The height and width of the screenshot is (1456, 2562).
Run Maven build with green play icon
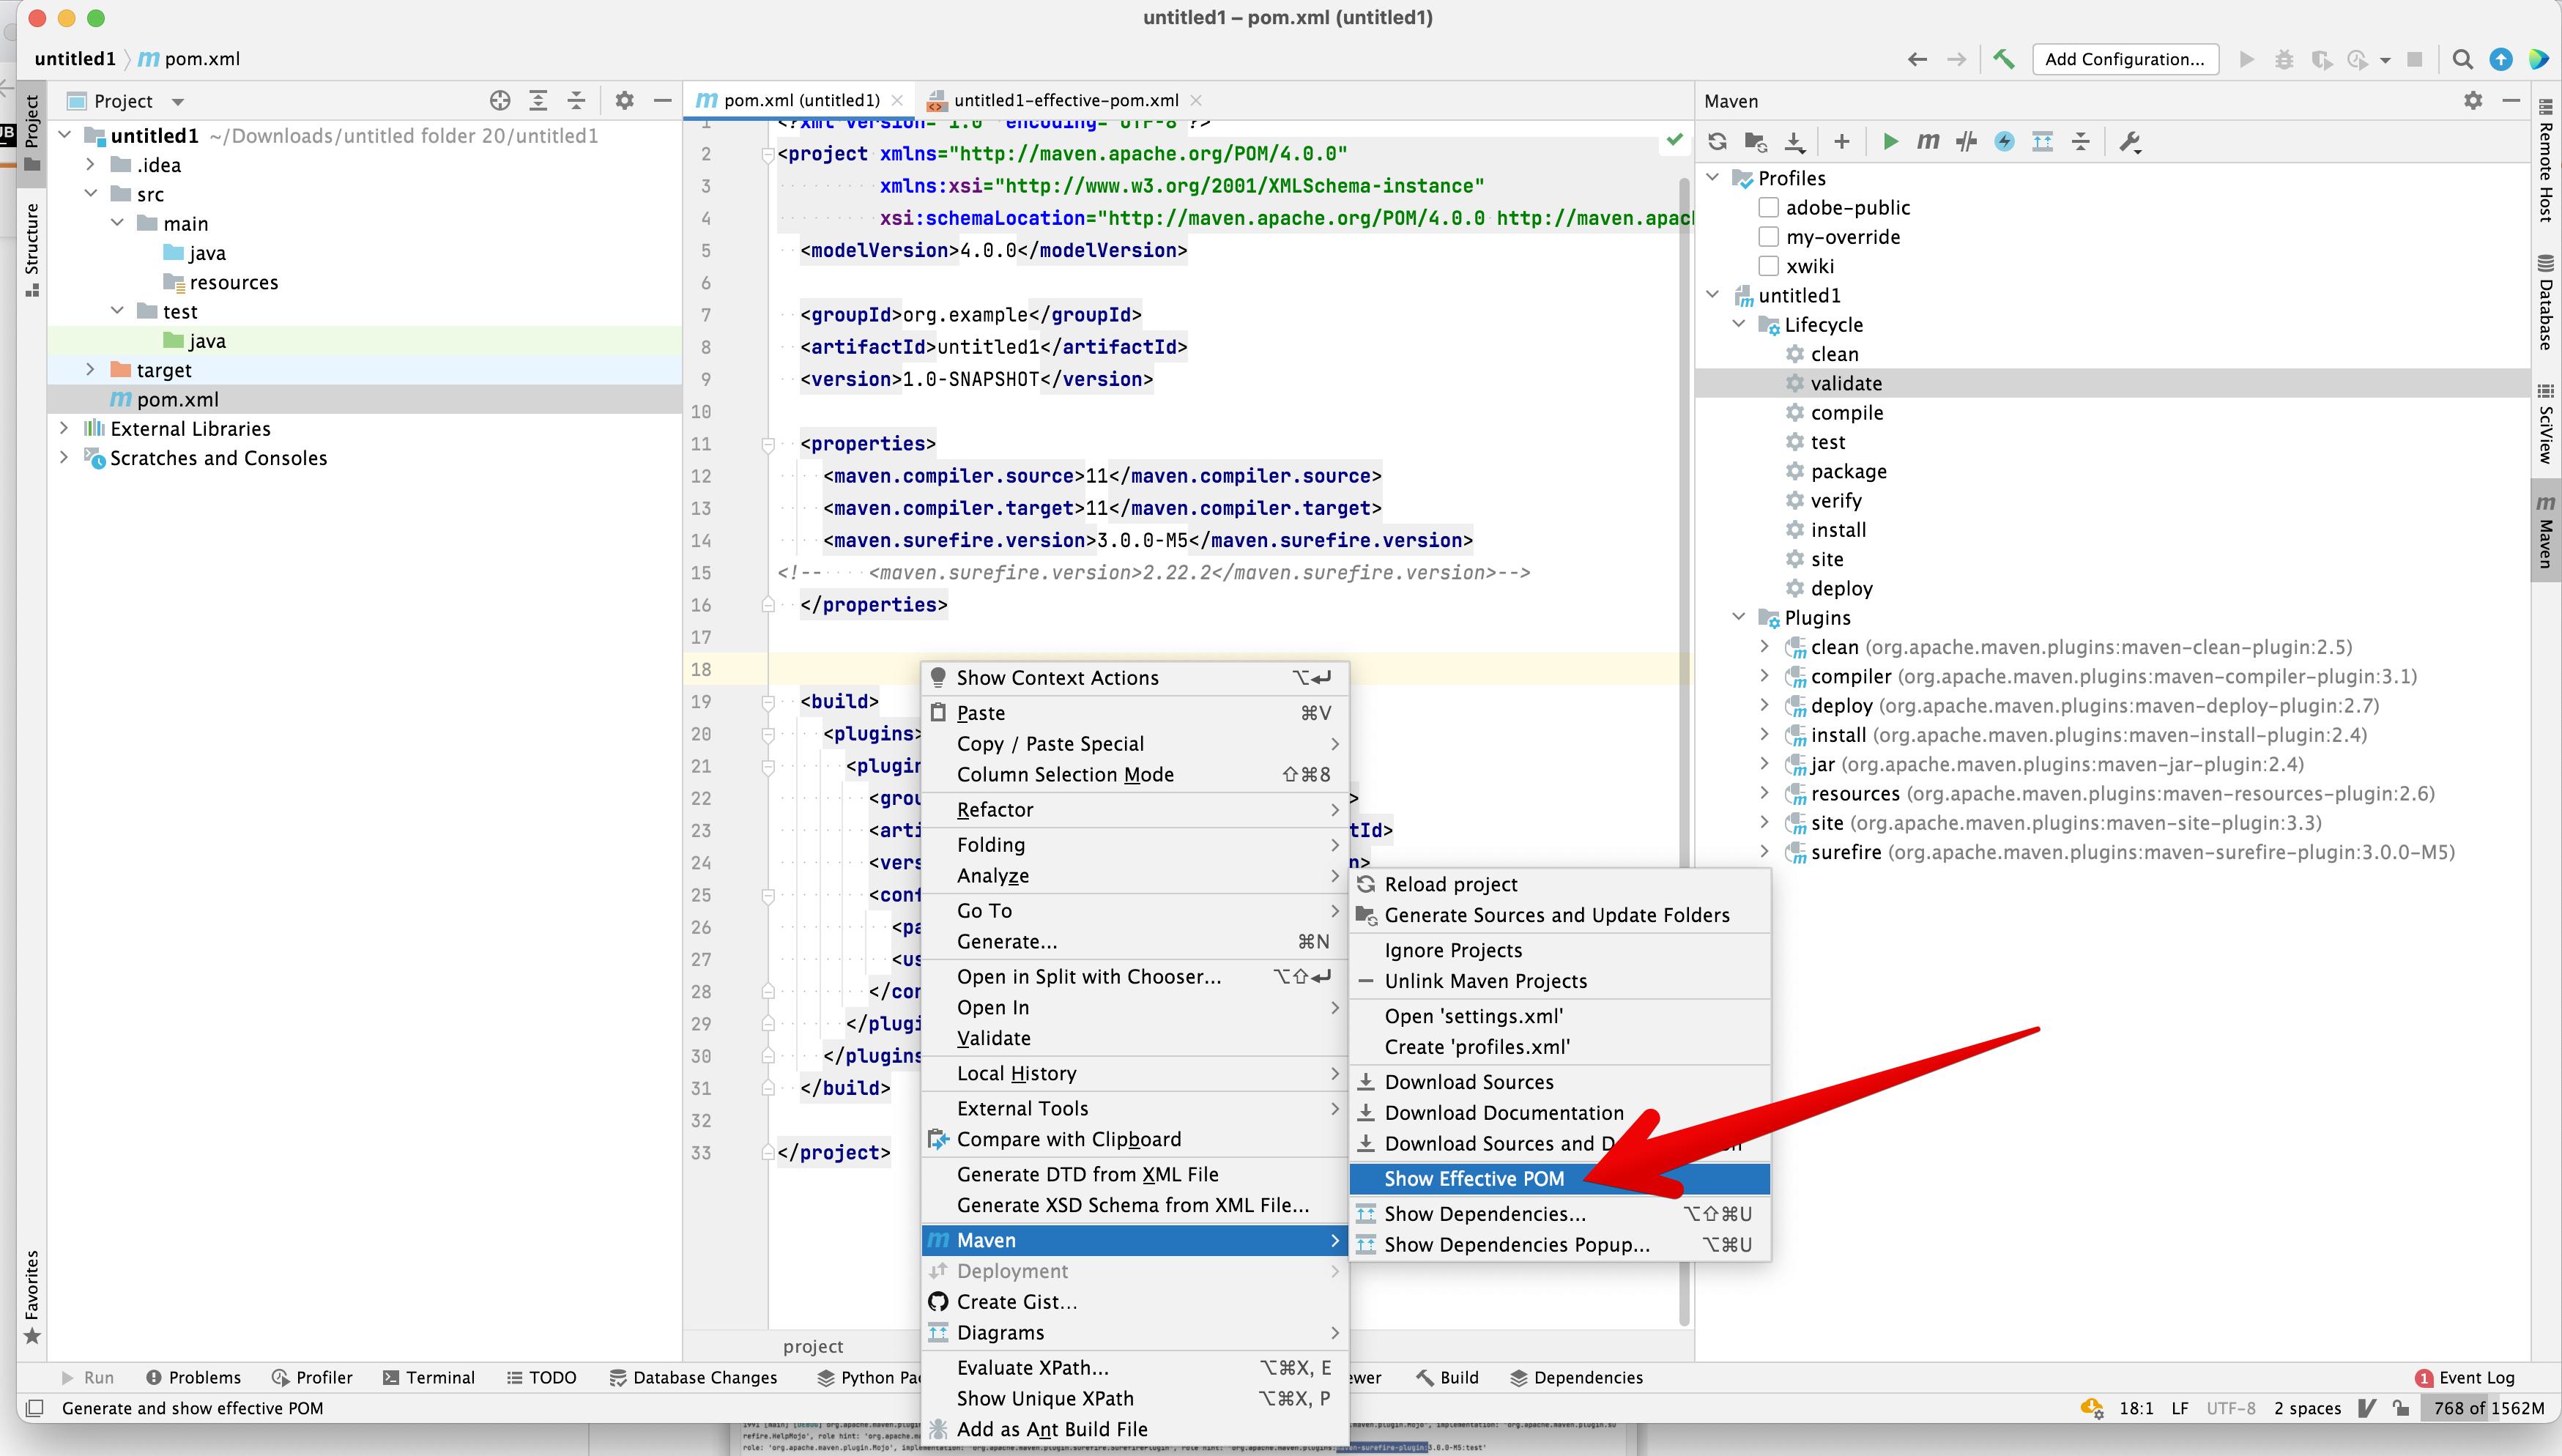[1889, 141]
